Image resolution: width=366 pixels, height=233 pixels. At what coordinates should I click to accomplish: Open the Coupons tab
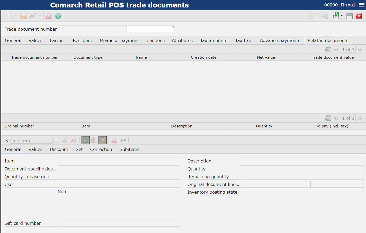pos(156,40)
